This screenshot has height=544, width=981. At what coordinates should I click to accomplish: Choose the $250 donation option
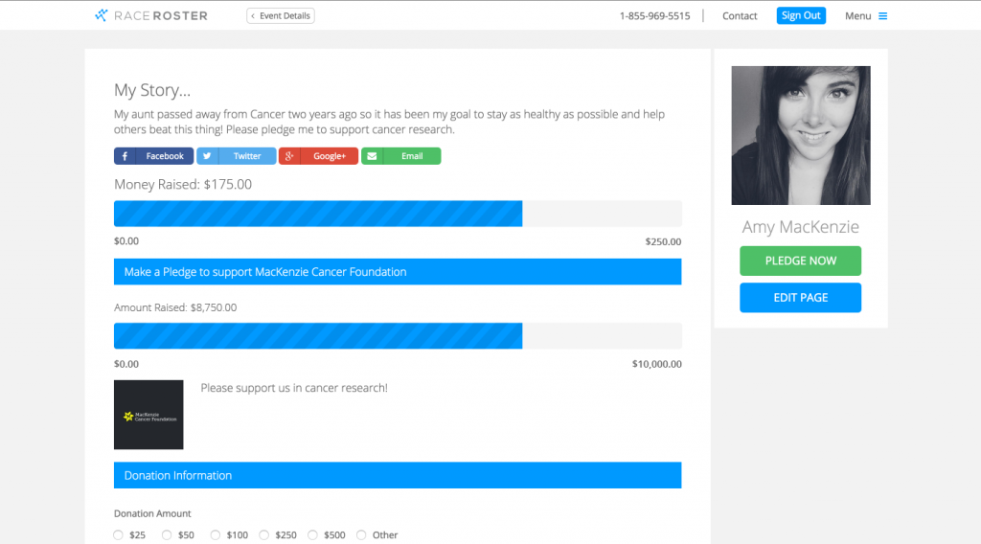[x=263, y=535]
